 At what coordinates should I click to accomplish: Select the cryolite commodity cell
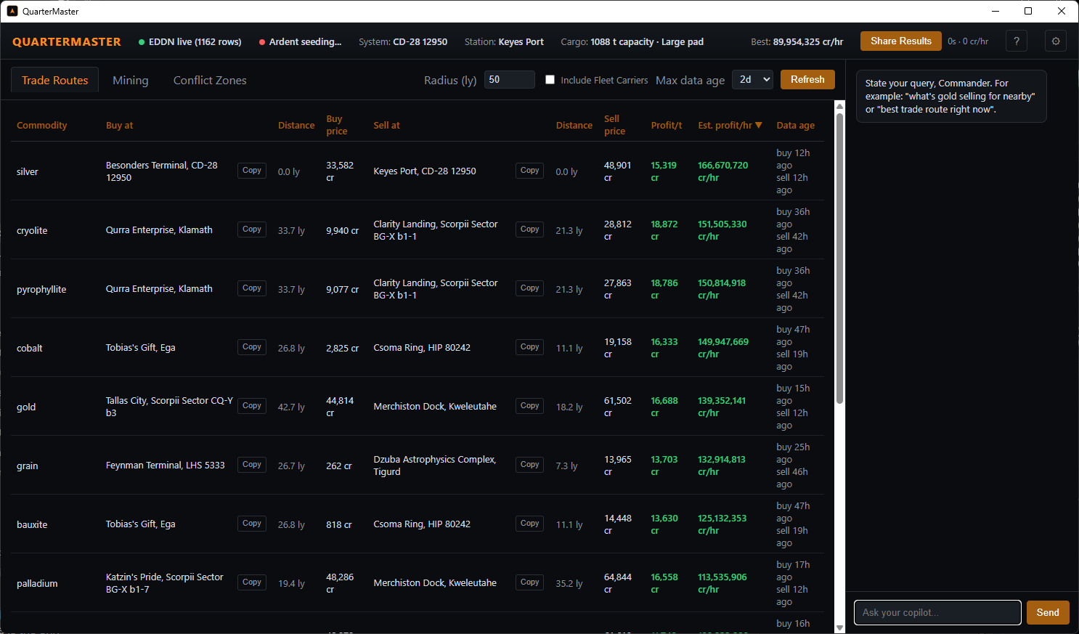coord(32,230)
